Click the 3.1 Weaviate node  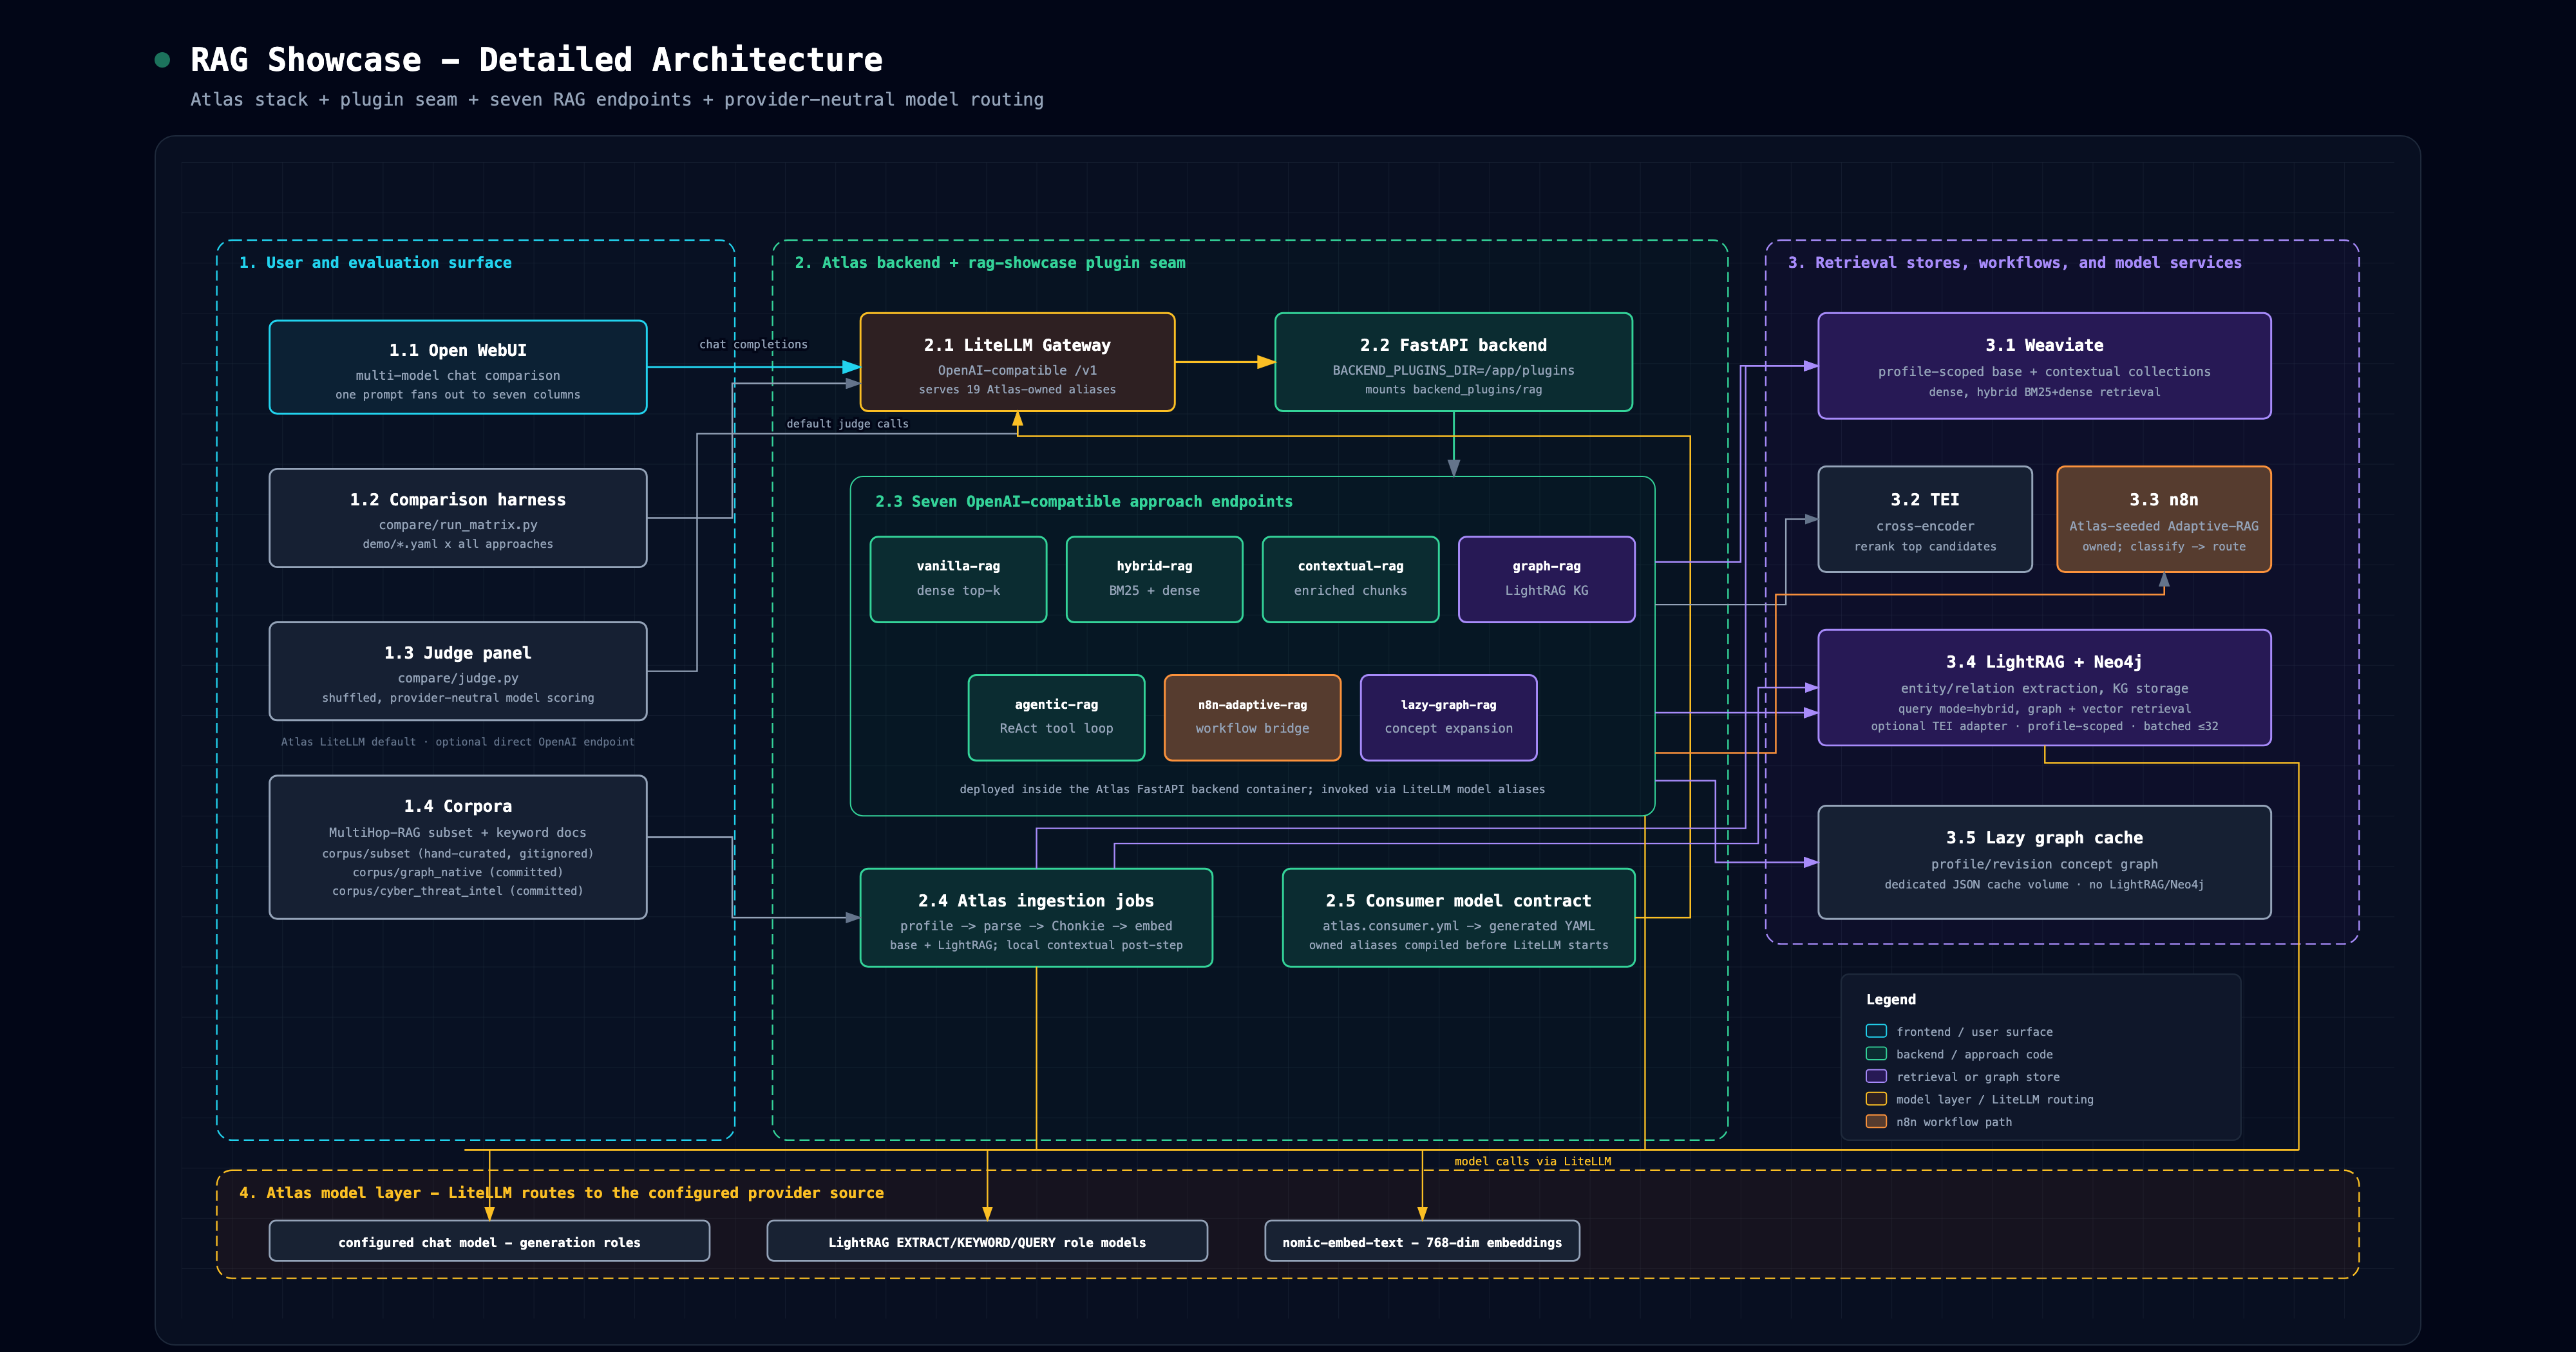click(2044, 366)
